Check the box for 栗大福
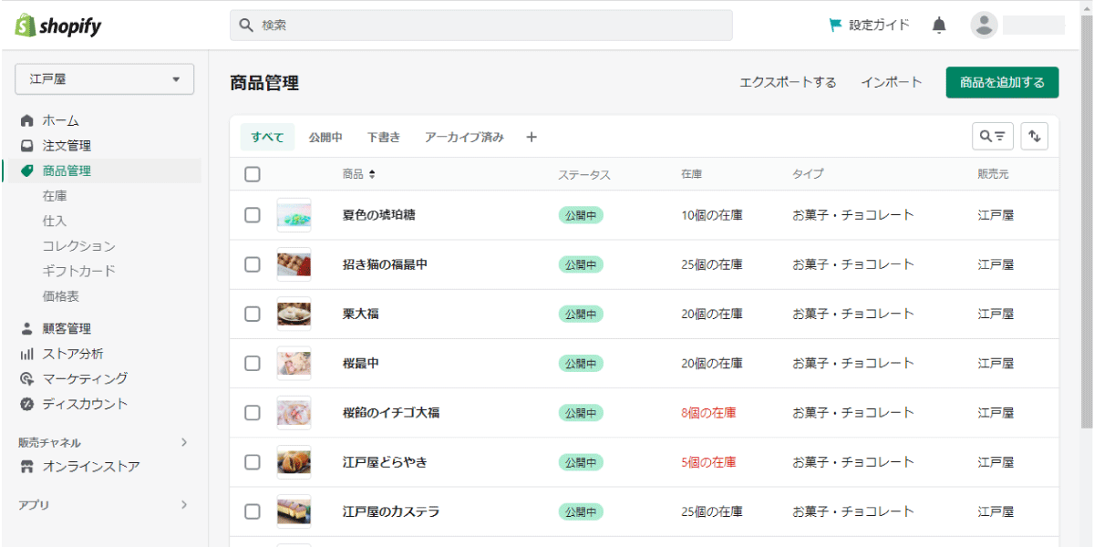The image size is (1094, 547). [x=253, y=314]
